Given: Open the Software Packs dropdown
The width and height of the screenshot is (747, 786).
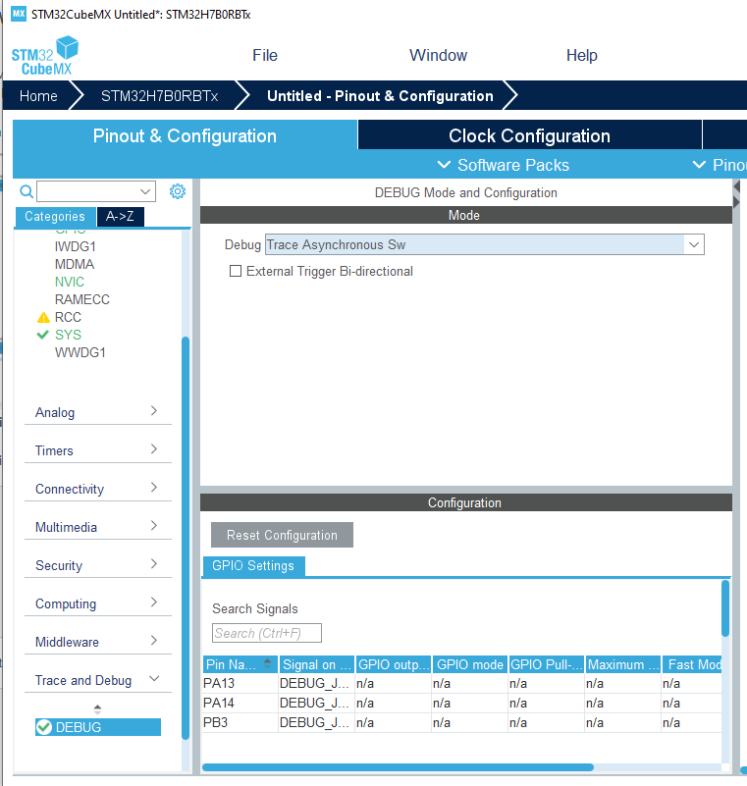Looking at the screenshot, I should pos(504,165).
